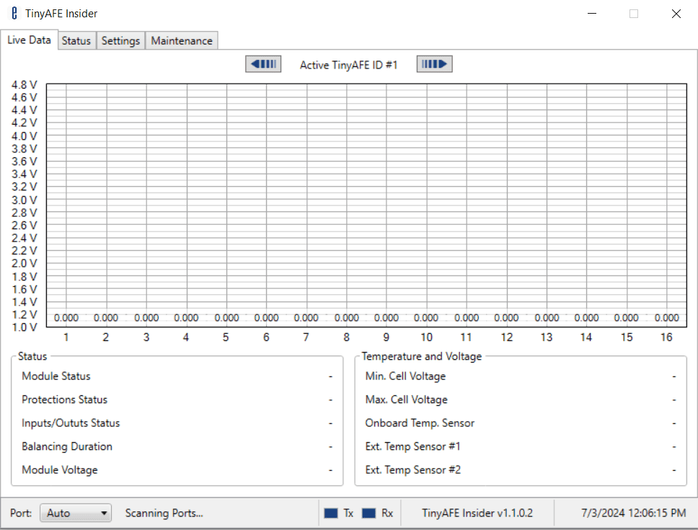The image size is (698, 530).
Task: Click the Onboard Temp. Sensor label
Action: (x=420, y=423)
